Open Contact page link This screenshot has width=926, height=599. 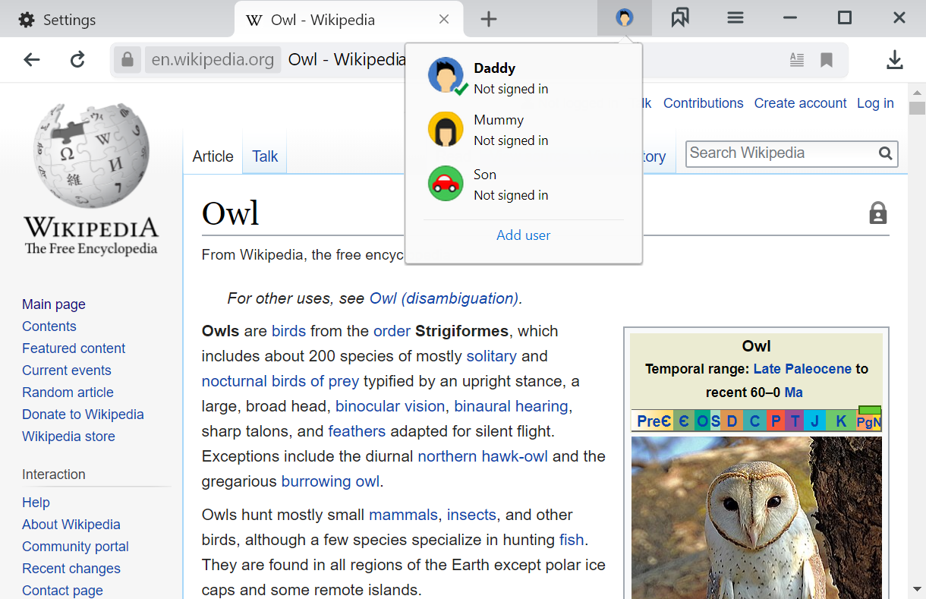(x=62, y=591)
